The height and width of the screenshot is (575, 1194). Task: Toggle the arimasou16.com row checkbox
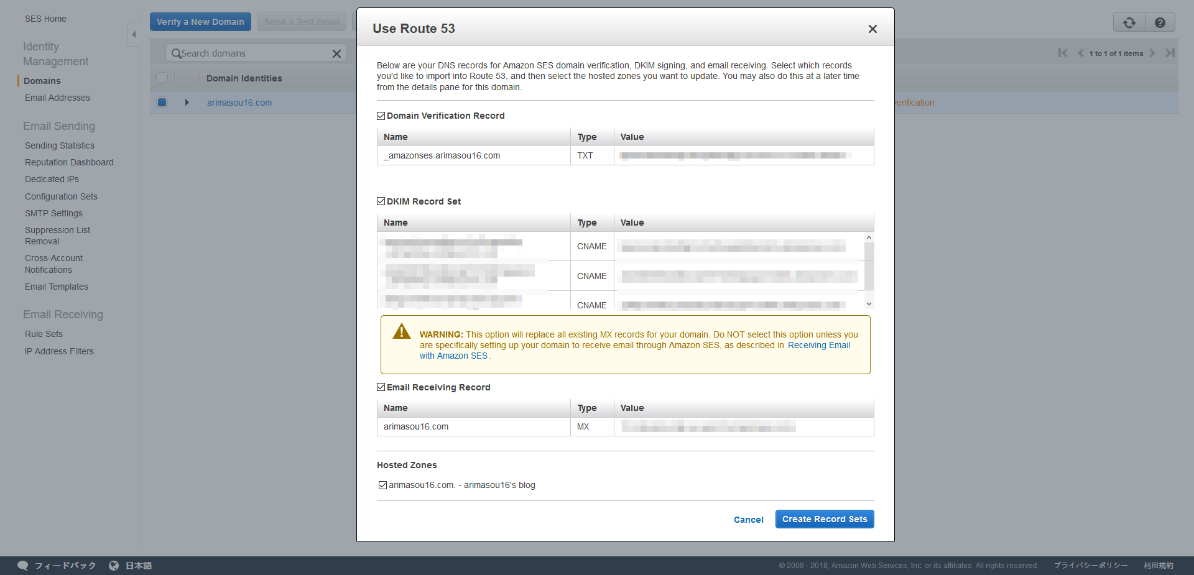point(162,103)
